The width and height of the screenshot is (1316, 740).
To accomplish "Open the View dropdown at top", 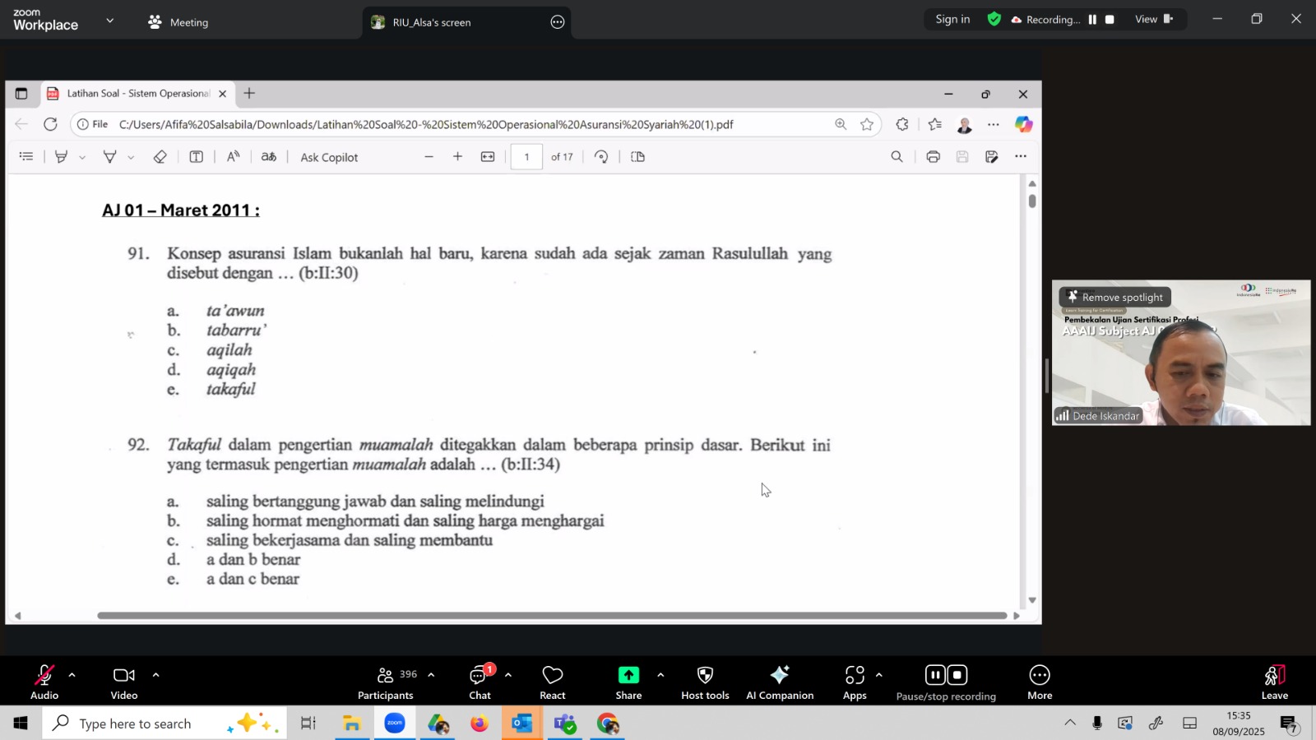I will pos(1153,19).
